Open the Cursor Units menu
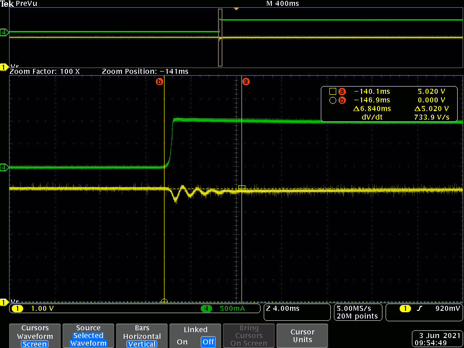Screen dimensions: 464x348 [302, 336]
